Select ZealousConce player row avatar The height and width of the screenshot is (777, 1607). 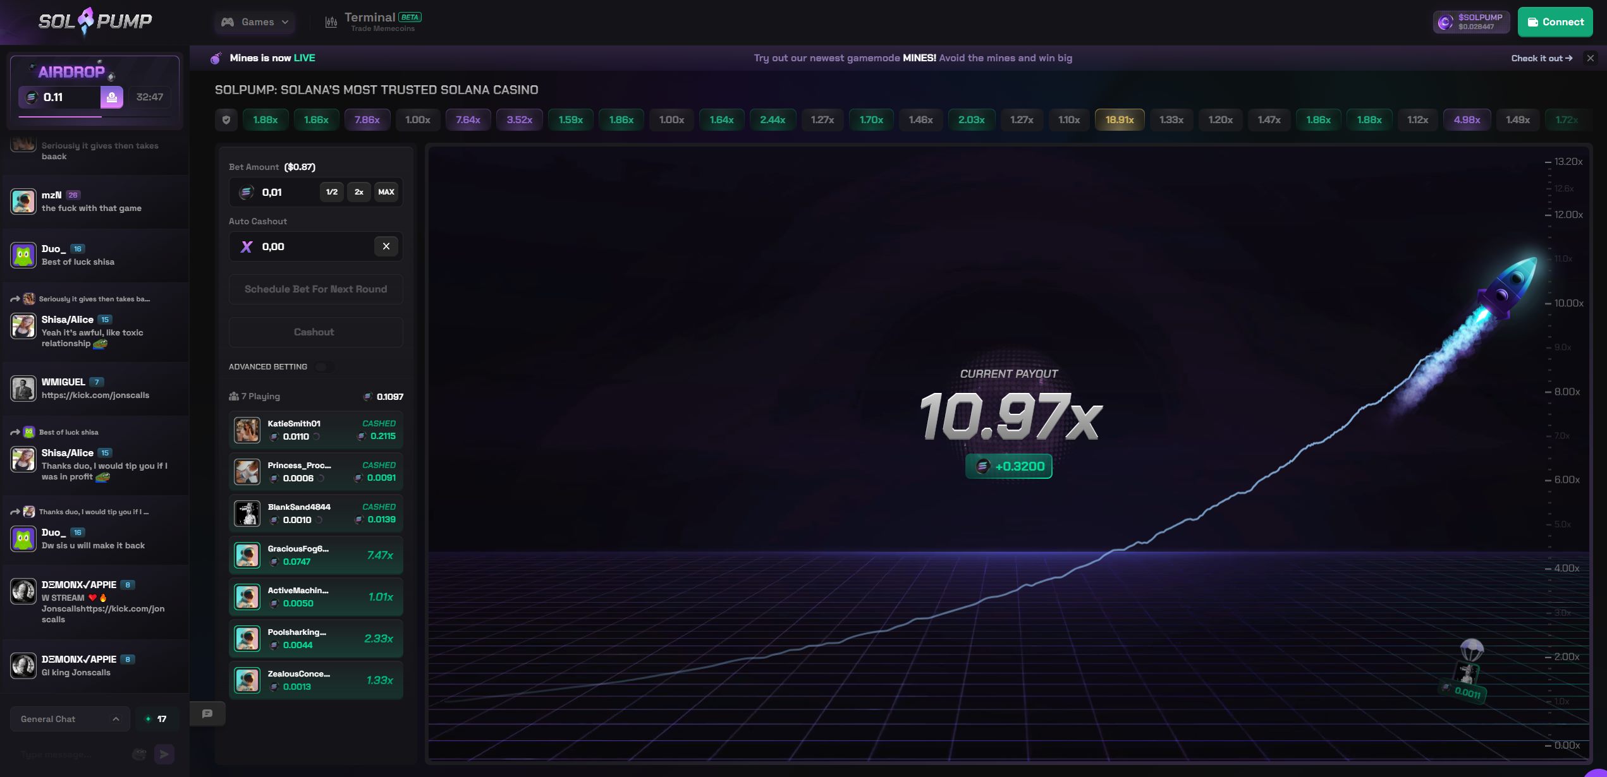click(x=247, y=680)
